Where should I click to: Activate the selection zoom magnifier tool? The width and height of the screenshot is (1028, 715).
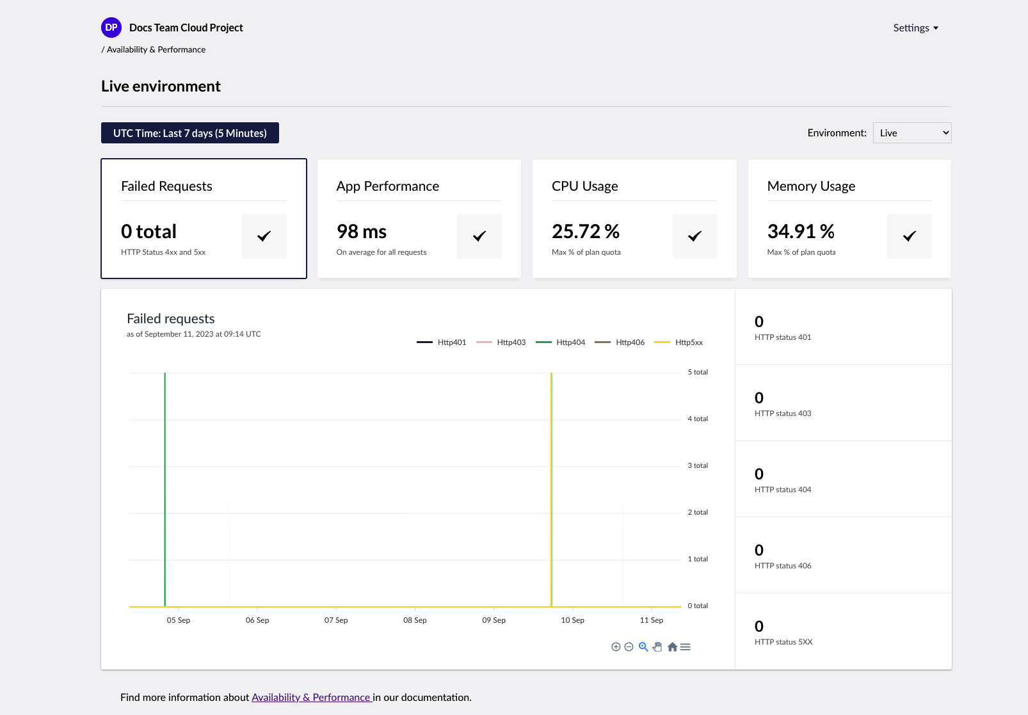pyautogui.click(x=643, y=647)
